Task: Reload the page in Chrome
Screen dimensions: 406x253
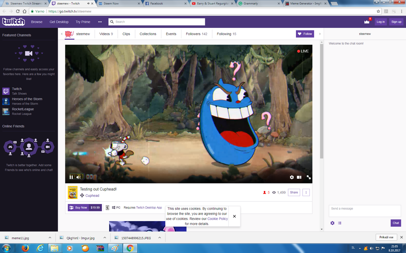Action: [18, 11]
